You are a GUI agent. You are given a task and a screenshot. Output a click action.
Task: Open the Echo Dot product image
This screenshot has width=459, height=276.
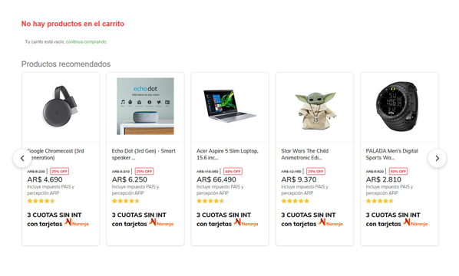coord(145,106)
